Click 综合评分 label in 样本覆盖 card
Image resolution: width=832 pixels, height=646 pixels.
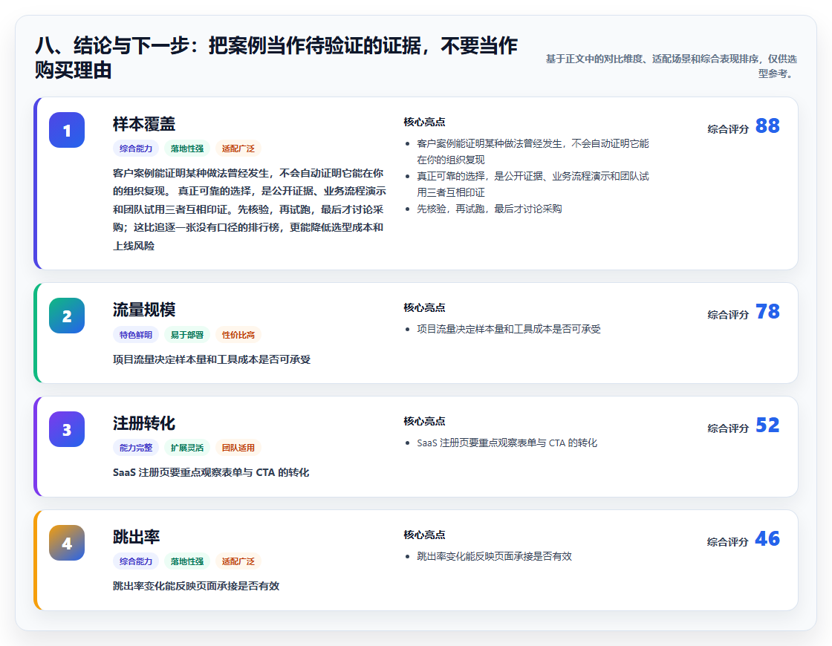coord(728,129)
